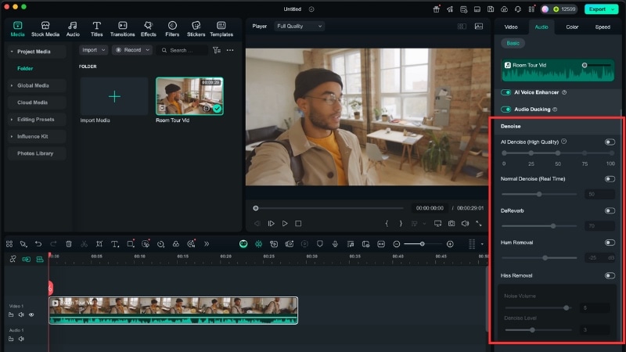Switch to the Color properties tab

tap(572, 27)
